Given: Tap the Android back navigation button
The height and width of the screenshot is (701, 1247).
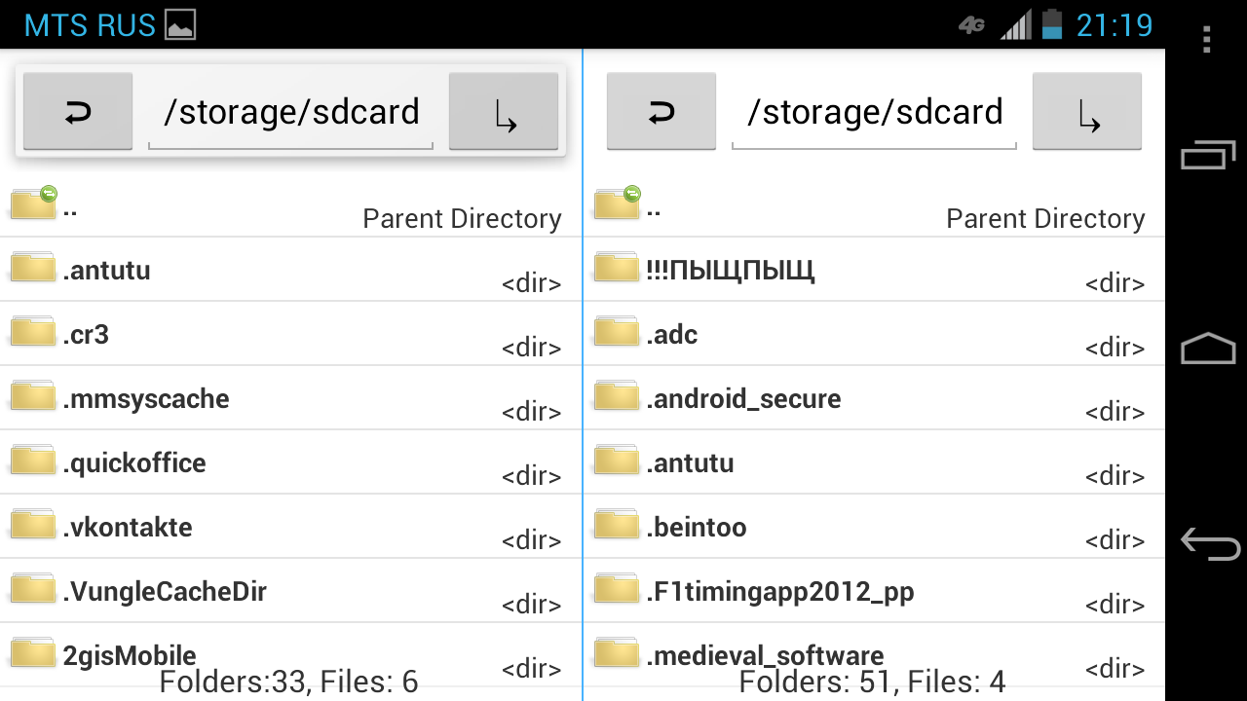Looking at the screenshot, I should click(1209, 543).
